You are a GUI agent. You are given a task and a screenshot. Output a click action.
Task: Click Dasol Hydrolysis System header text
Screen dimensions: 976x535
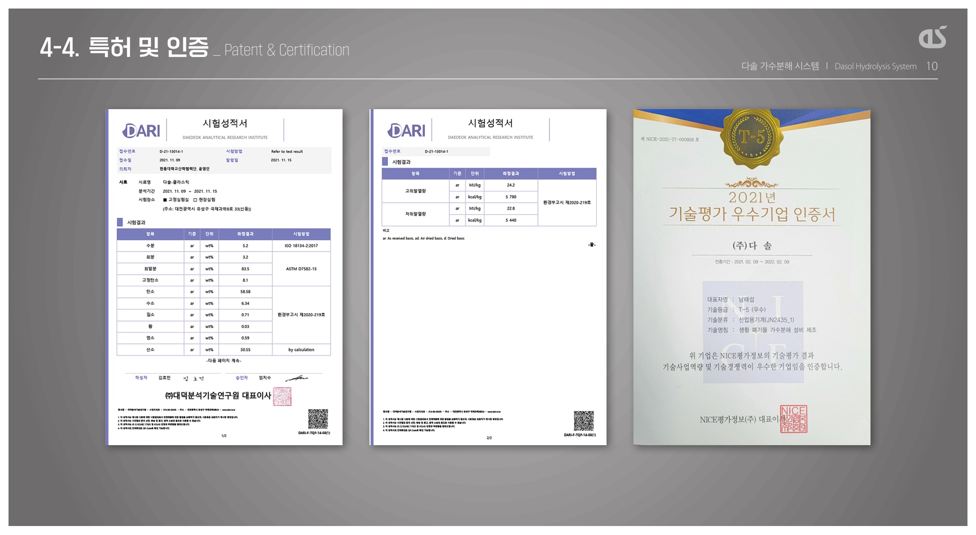[x=875, y=66]
